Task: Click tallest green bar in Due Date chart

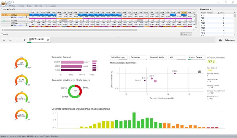Action: pyautogui.click(x=134, y=120)
